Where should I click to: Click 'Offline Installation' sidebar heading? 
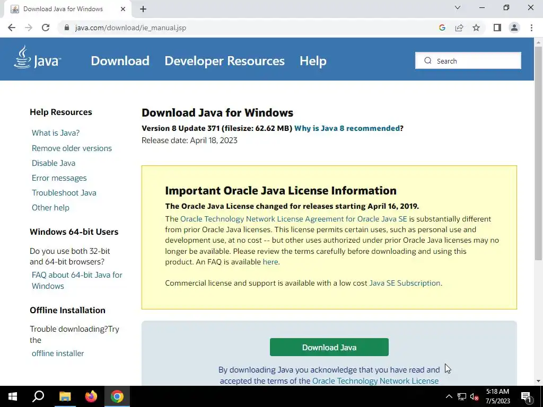click(67, 310)
